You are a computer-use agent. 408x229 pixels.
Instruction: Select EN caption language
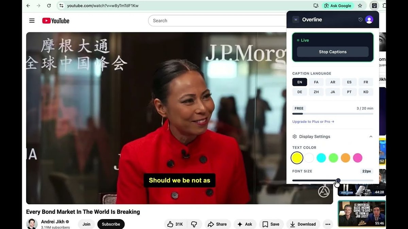[x=300, y=82]
